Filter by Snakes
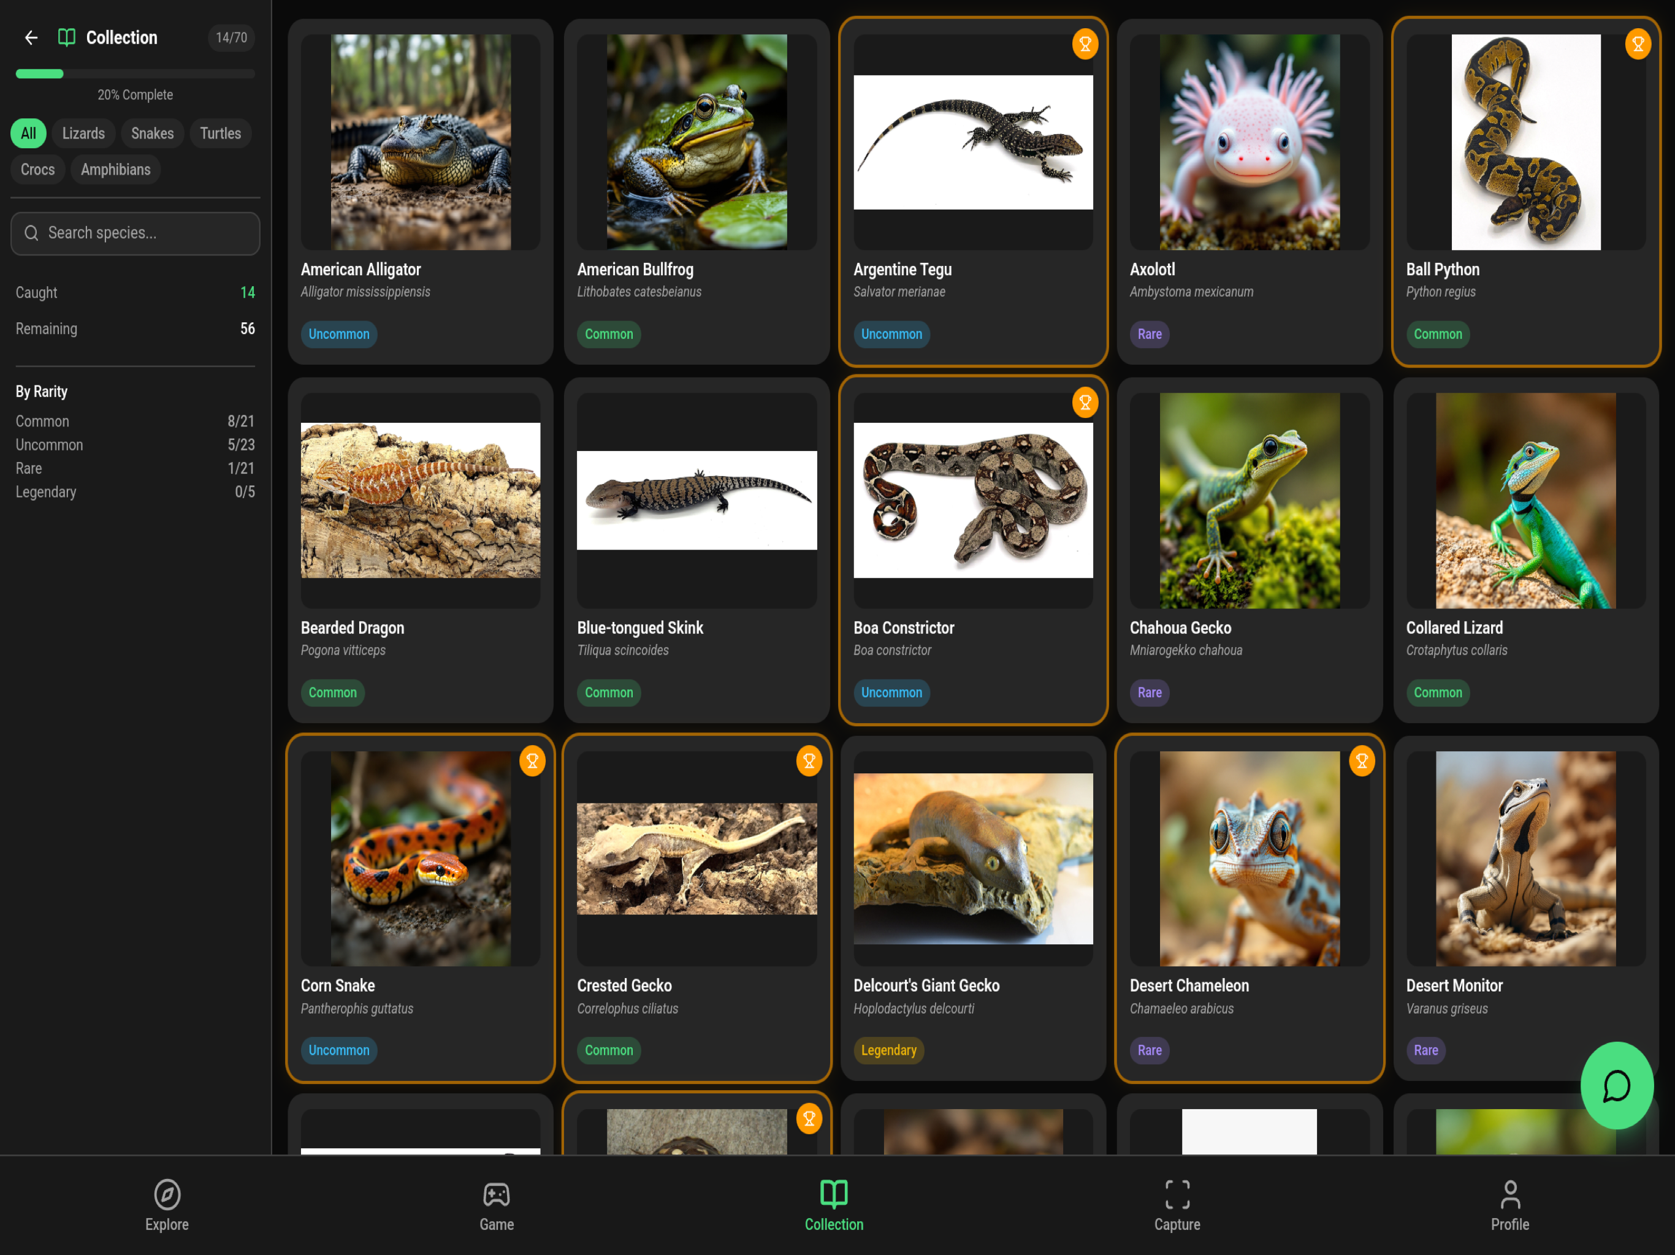 (x=152, y=134)
